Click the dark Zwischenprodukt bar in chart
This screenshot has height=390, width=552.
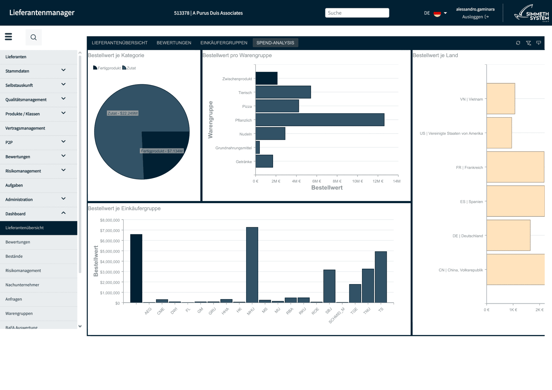point(266,78)
